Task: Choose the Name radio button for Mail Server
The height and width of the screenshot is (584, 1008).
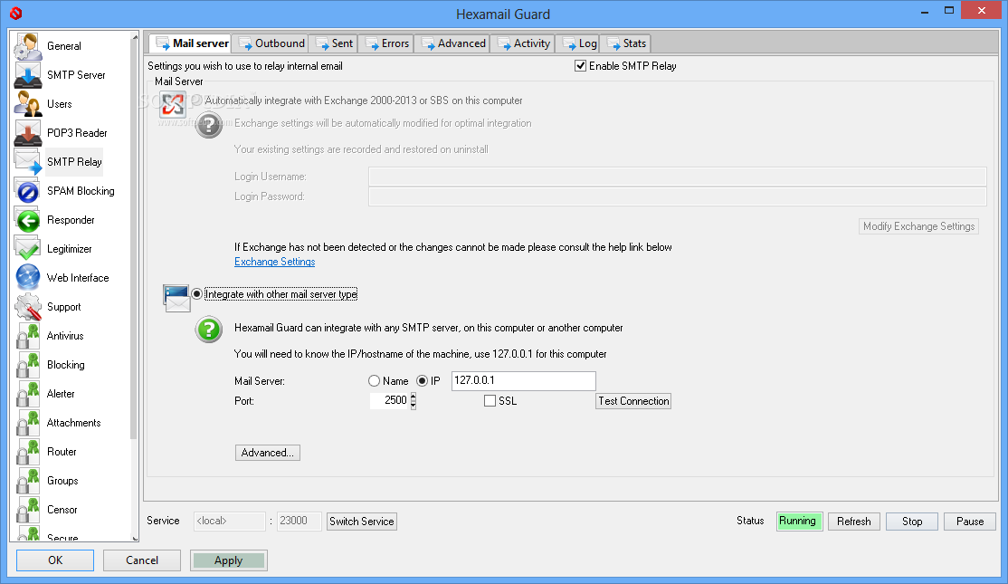Action: pos(374,381)
